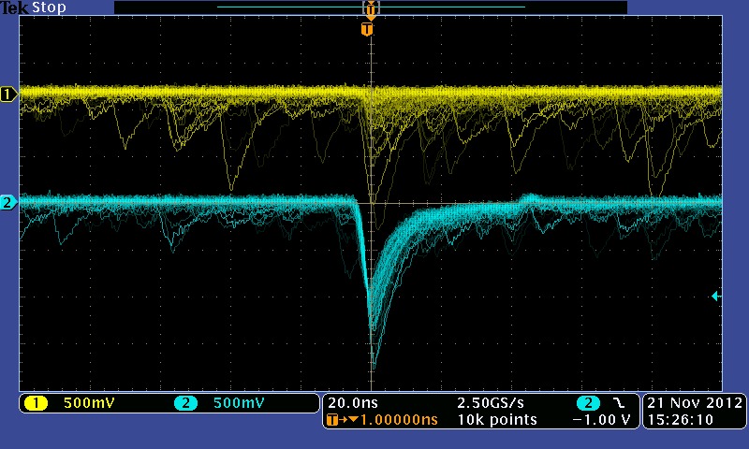Click the cyan trigger level arrow
This screenshot has height=449, width=749.
point(715,297)
